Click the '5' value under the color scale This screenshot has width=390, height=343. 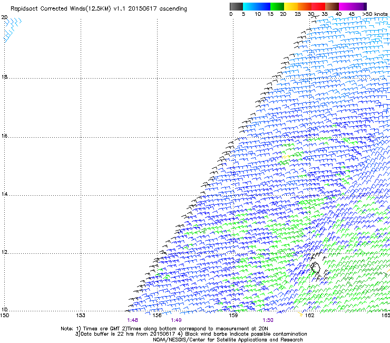point(243,14)
